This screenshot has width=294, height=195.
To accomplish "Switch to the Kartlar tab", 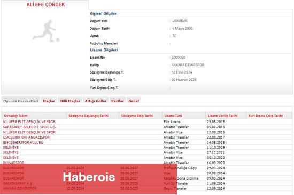I will (x=118, y=101).
